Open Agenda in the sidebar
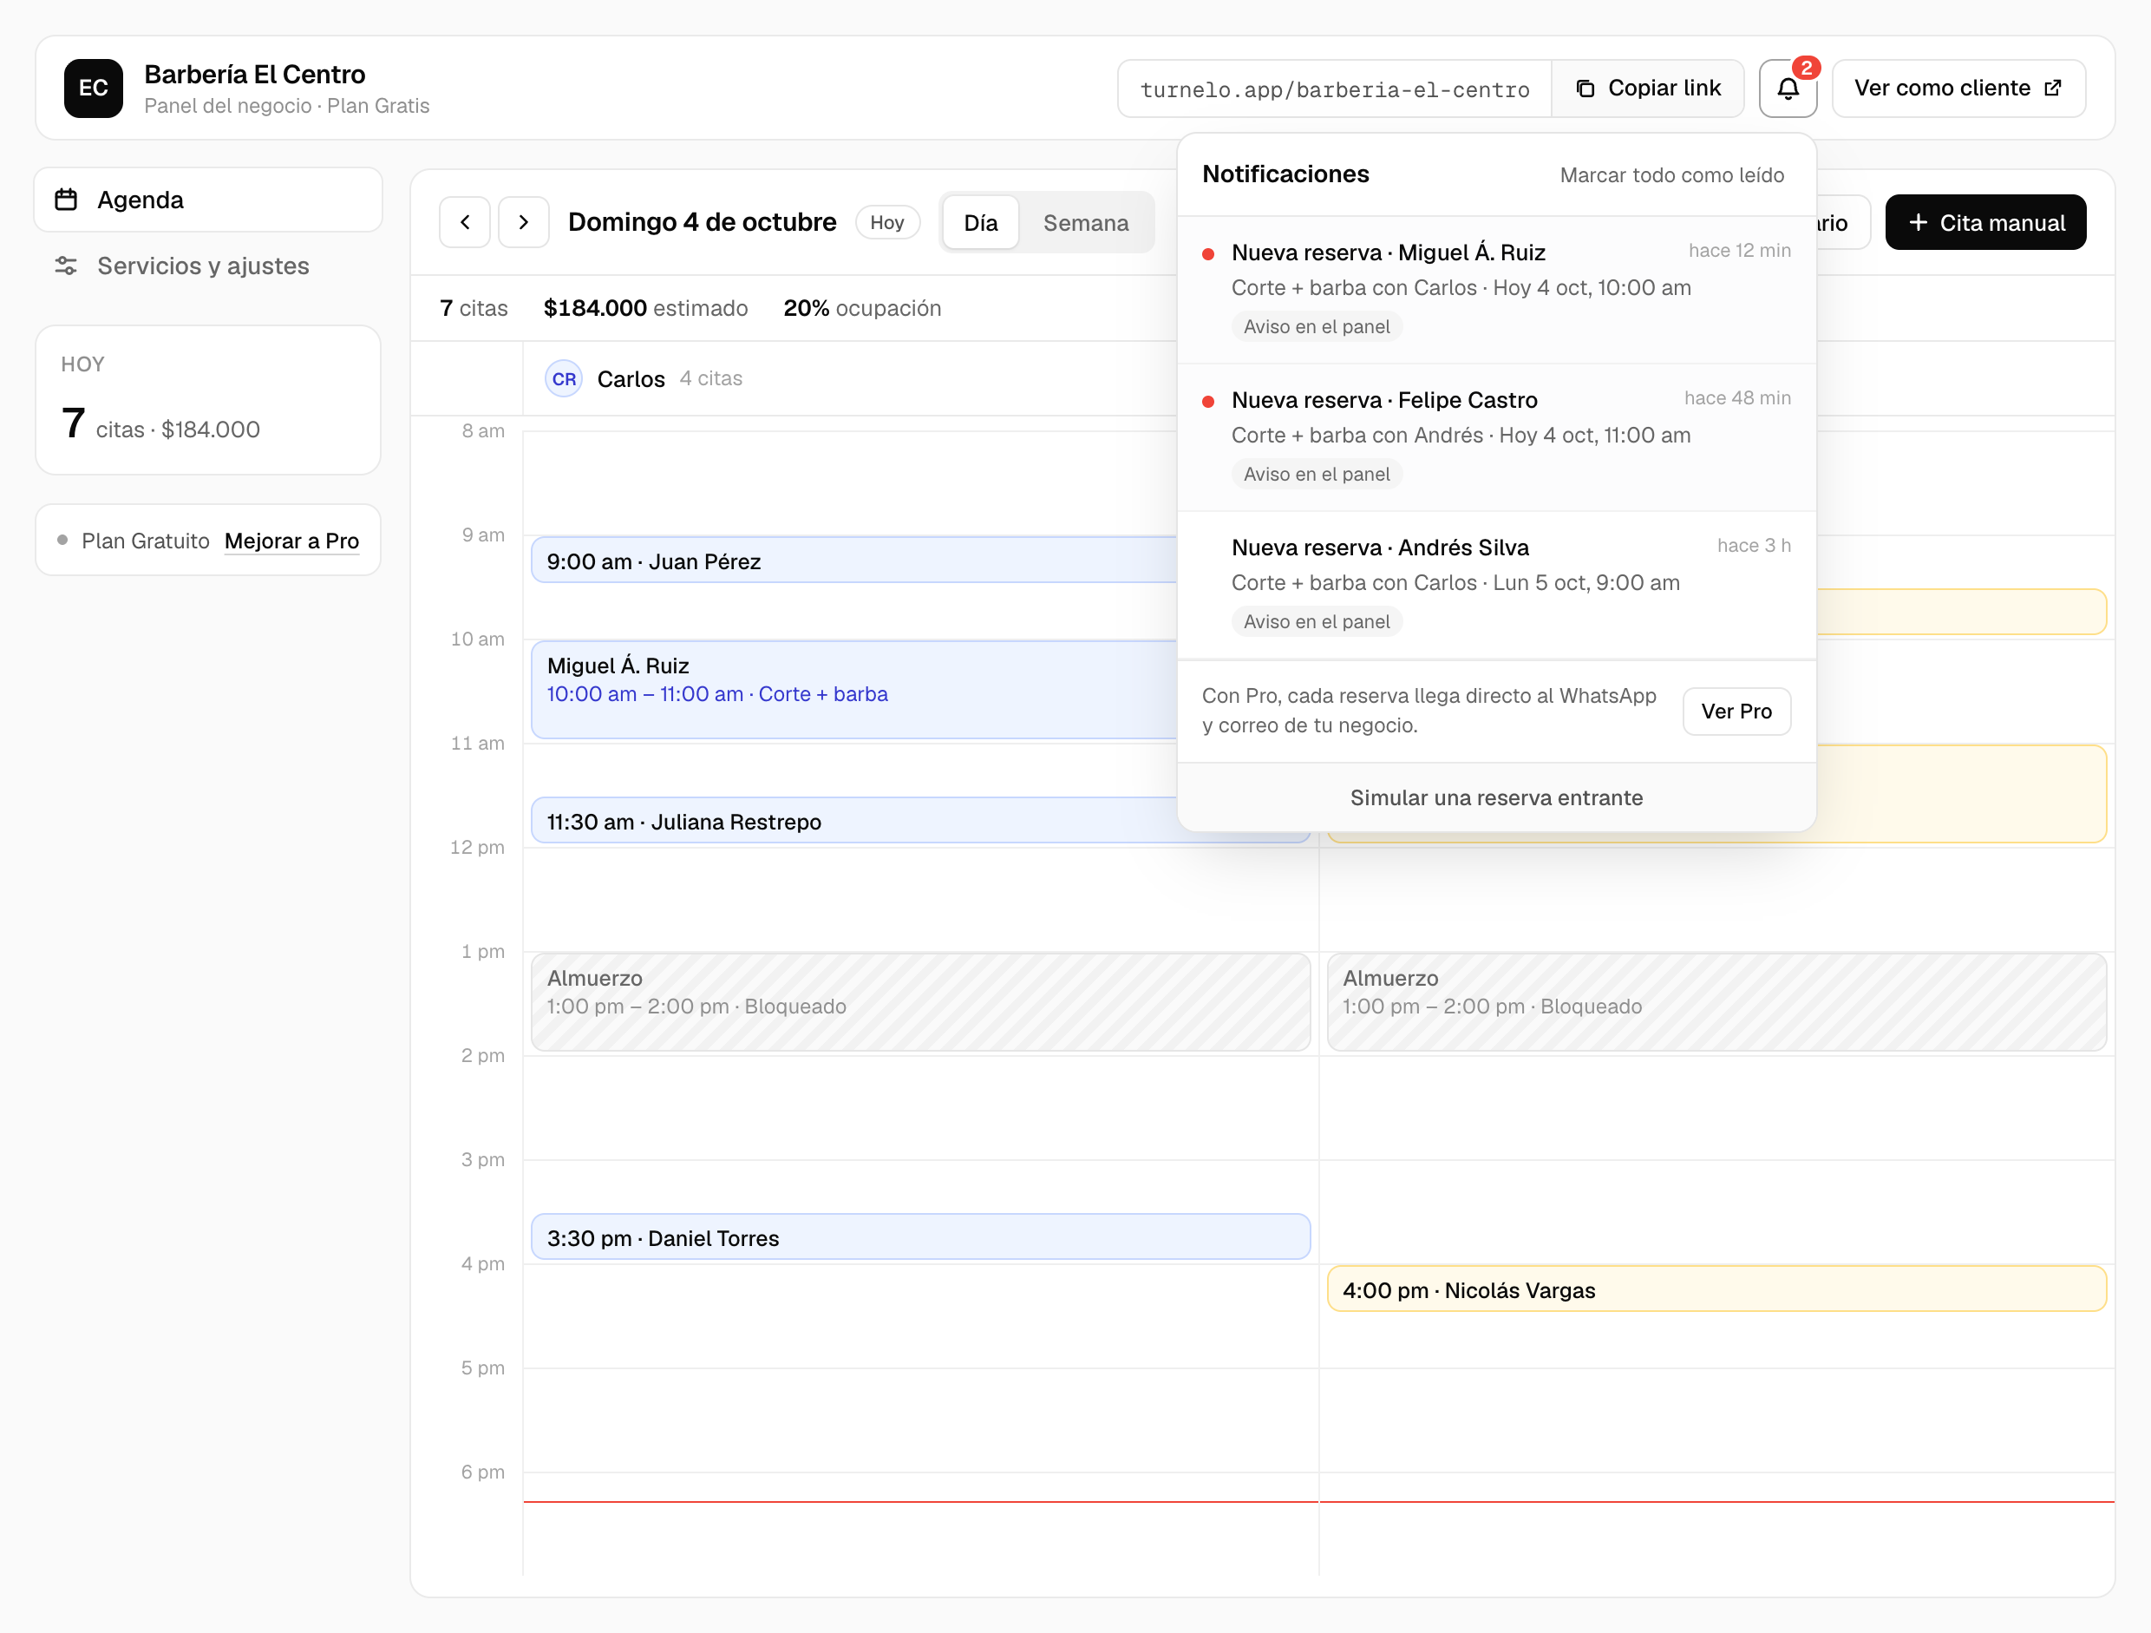The height and width of the screenshot is (1633, 2151). [x=208, y=200]
